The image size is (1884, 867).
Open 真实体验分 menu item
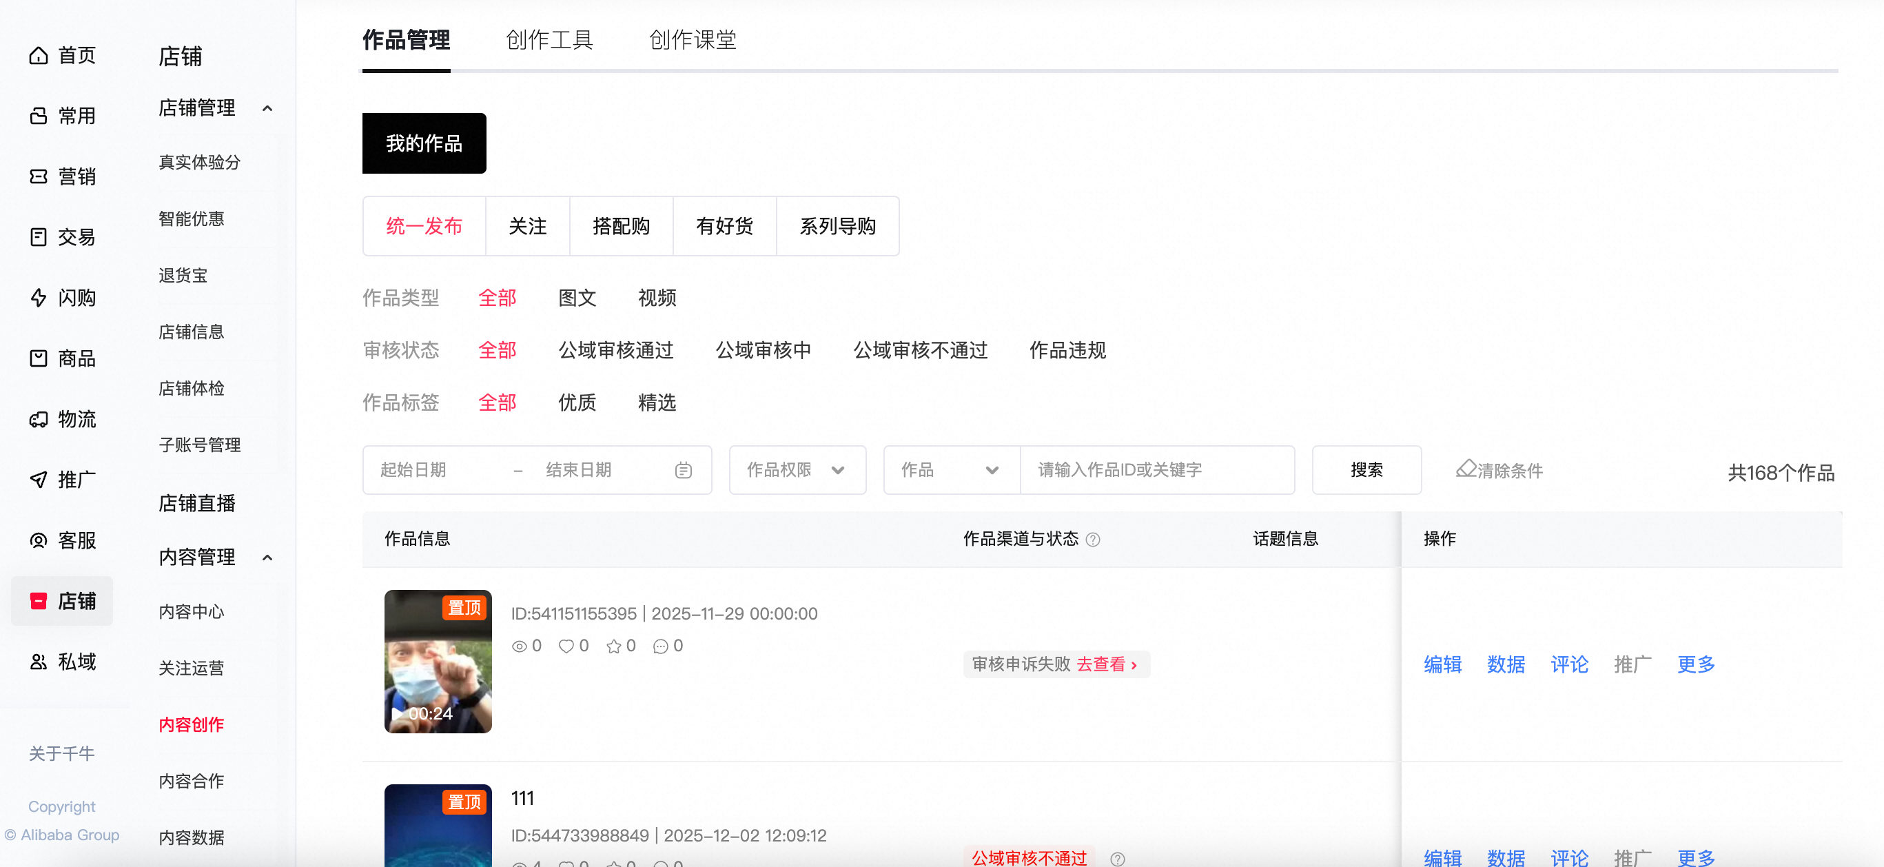tap(199, 163)
